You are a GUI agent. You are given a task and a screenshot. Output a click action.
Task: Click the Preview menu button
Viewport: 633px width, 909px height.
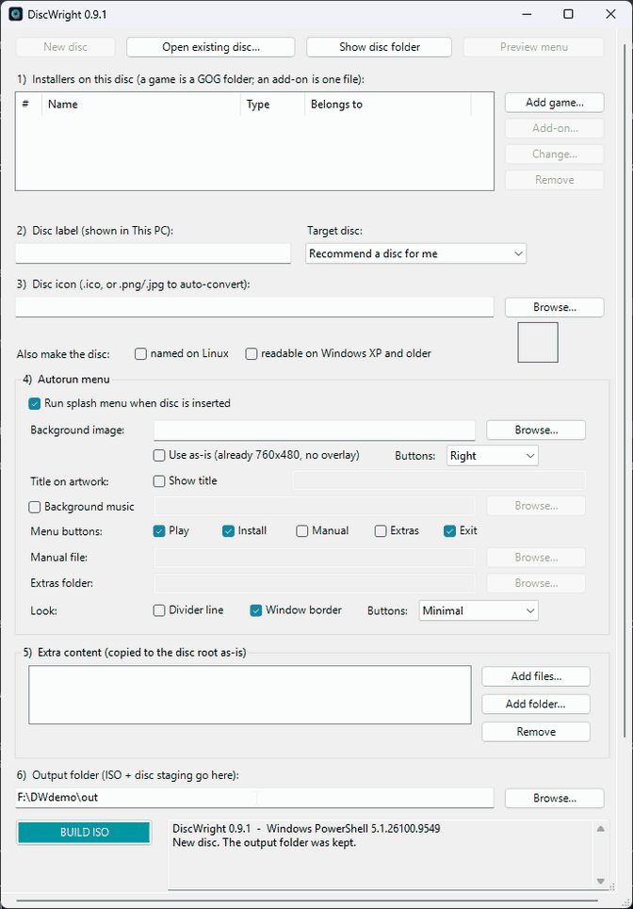tap(534, 47)
